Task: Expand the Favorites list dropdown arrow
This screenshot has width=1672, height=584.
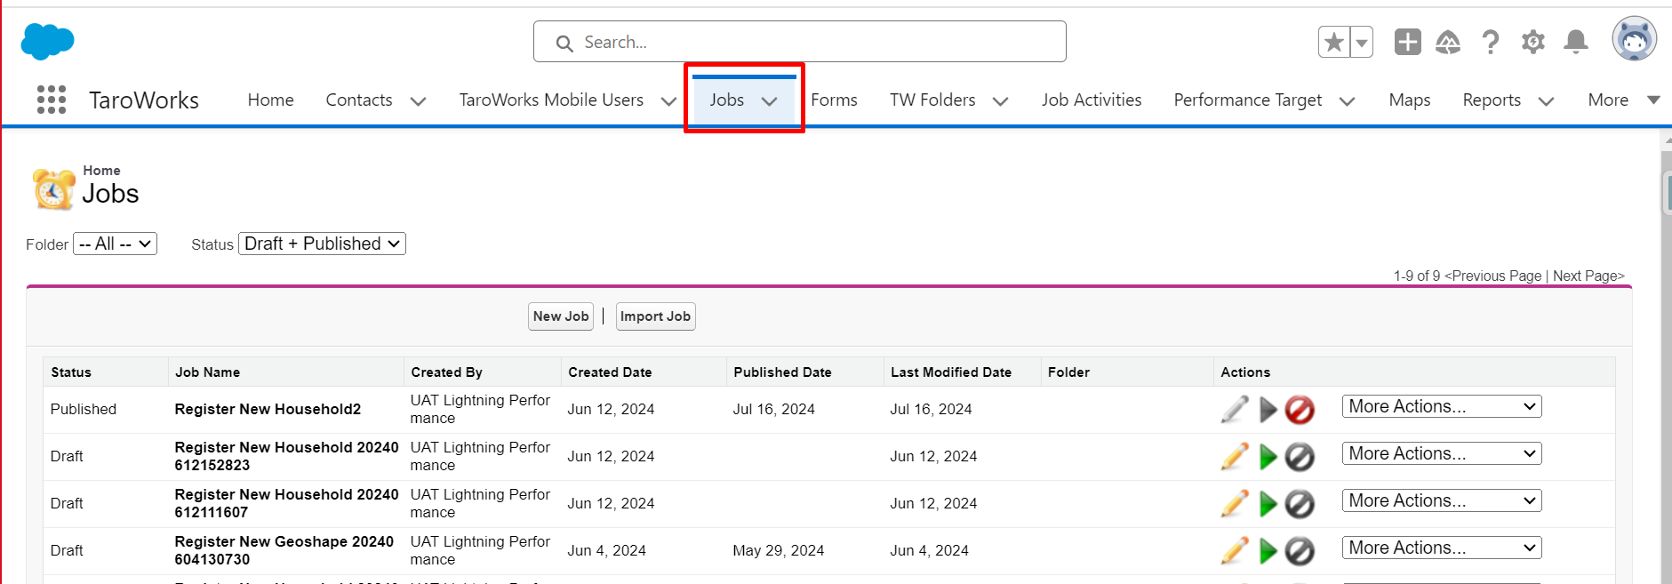Action: click(x=1362, y=42)
